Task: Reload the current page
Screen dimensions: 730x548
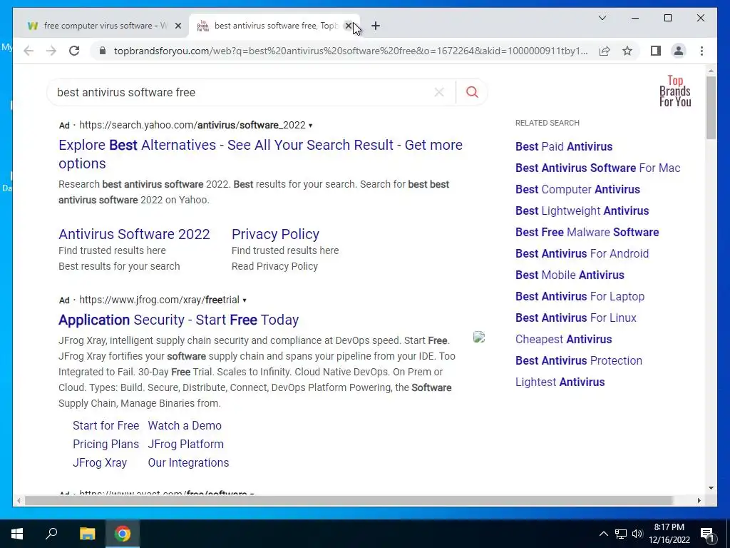Action: click(x=74, y=51)
